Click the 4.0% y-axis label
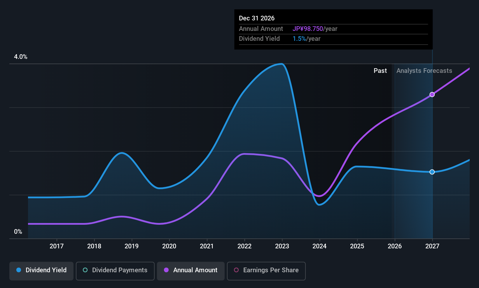 [21, 57]
